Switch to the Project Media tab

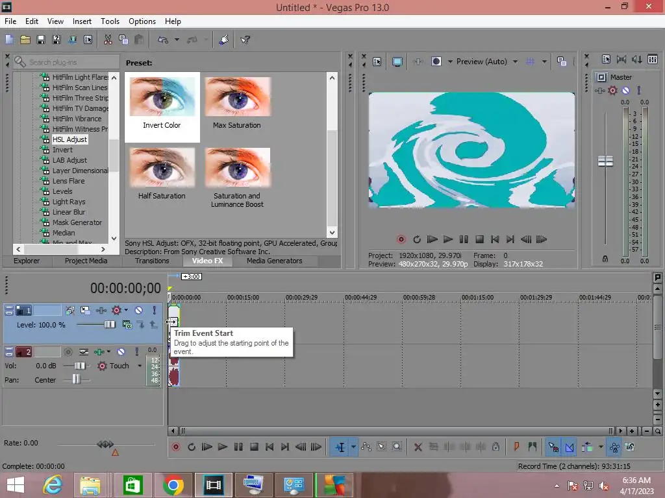86,261
